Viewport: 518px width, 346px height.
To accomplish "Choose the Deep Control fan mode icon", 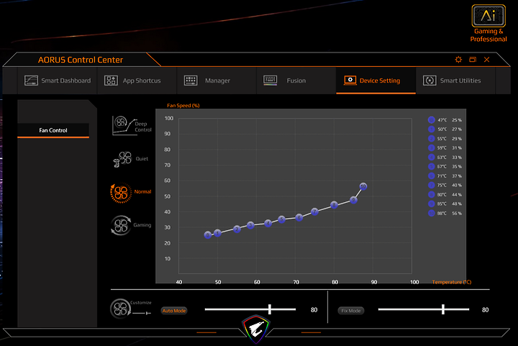I will (x=124, y=125).
